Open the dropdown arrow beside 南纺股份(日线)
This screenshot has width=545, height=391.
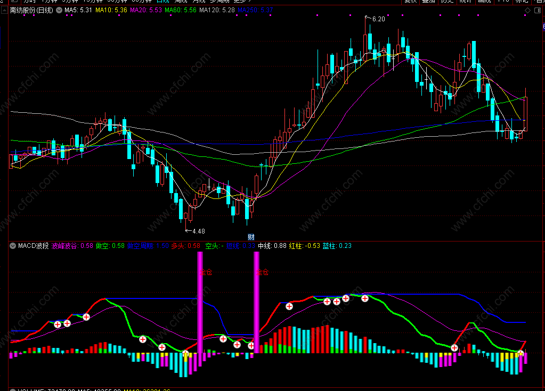pos(60,11)
